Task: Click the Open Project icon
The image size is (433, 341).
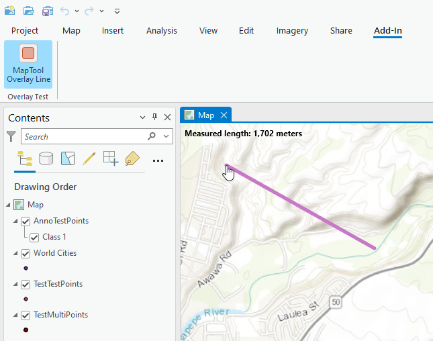Action: point(28,11)
